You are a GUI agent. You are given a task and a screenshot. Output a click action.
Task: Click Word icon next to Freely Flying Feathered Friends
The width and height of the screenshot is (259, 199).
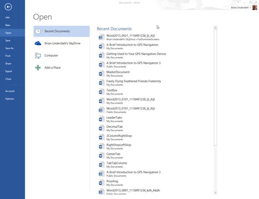point(101,83)
